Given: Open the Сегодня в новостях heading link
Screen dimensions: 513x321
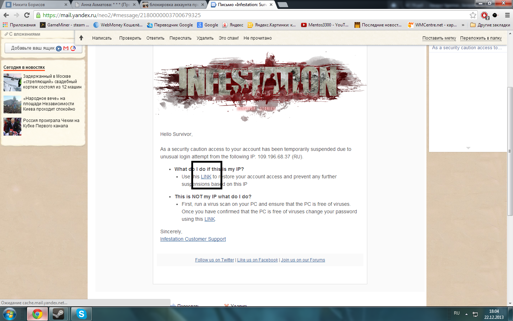Looking at the screenshot, I should point(24,67).
